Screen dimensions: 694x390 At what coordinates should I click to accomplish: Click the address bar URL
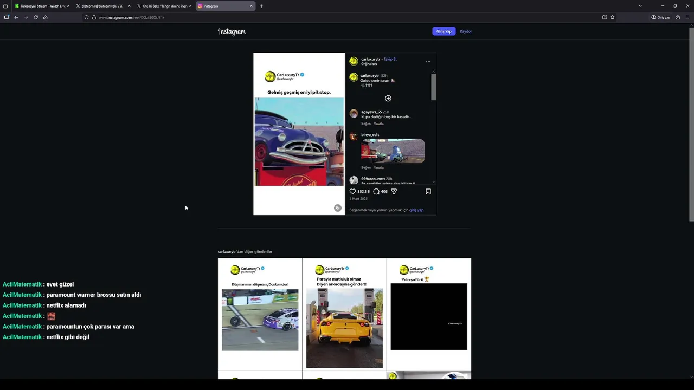[131, 17]
